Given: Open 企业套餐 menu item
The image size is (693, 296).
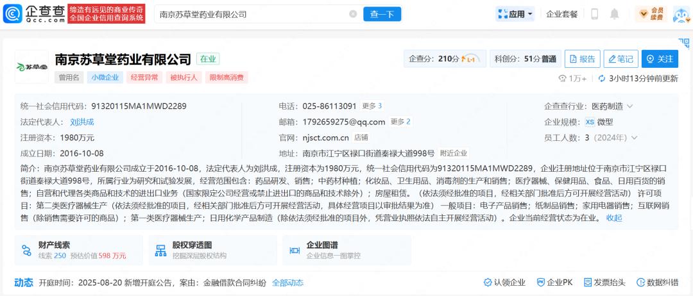Looking at the screenshot, I should coord(561,14).
